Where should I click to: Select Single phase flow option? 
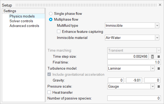pyautogui.click(x=51, y=14)
